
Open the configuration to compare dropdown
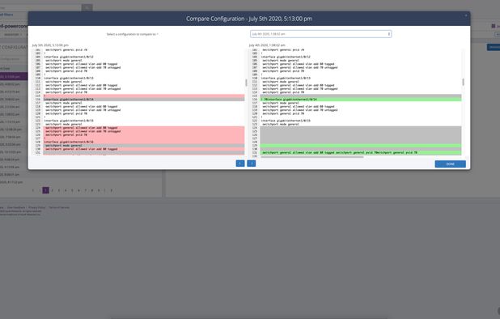tap(320, 34)
